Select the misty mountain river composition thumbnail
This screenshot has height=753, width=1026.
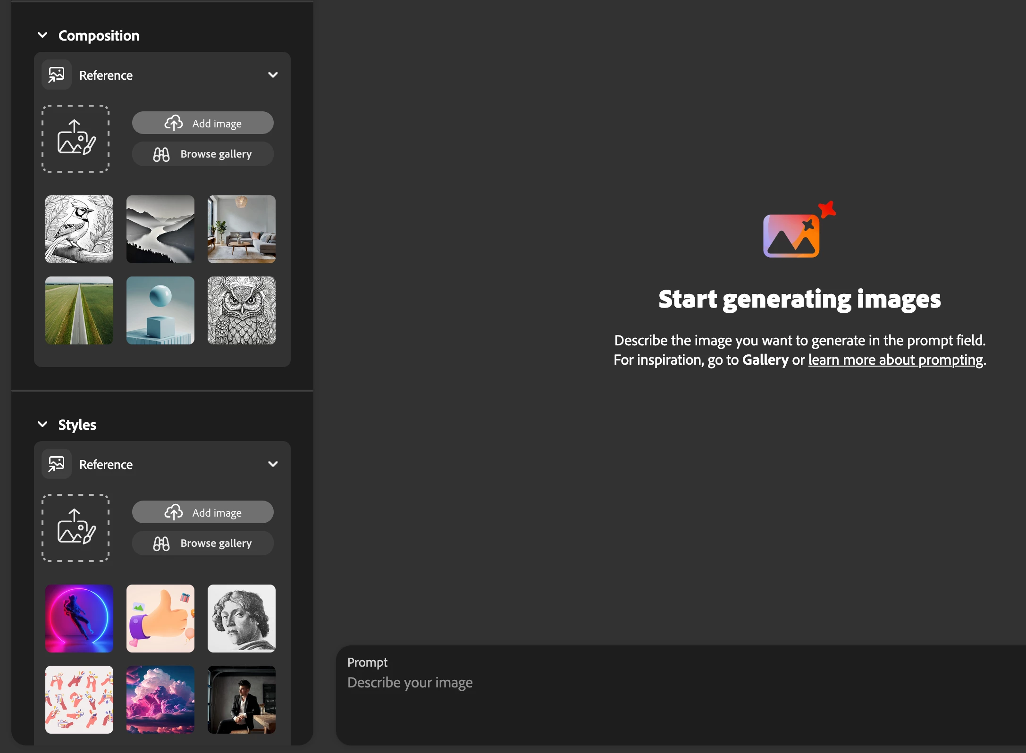(x=160, y=229)
